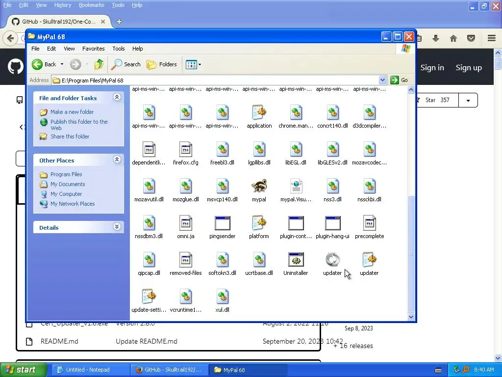Screen dimensions: 502x377
Task: Click the Go button beside address bar
Action: 399,80
